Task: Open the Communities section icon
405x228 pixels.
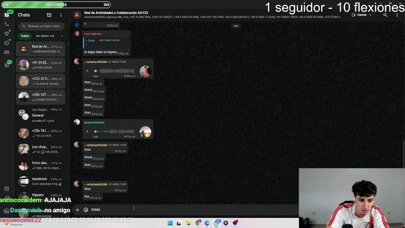Action: point(7,52)
